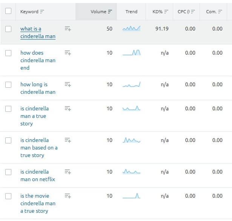Check the 'how long is cinderella man' row
The image size is (232, 221).
click(x=8, y=85)
